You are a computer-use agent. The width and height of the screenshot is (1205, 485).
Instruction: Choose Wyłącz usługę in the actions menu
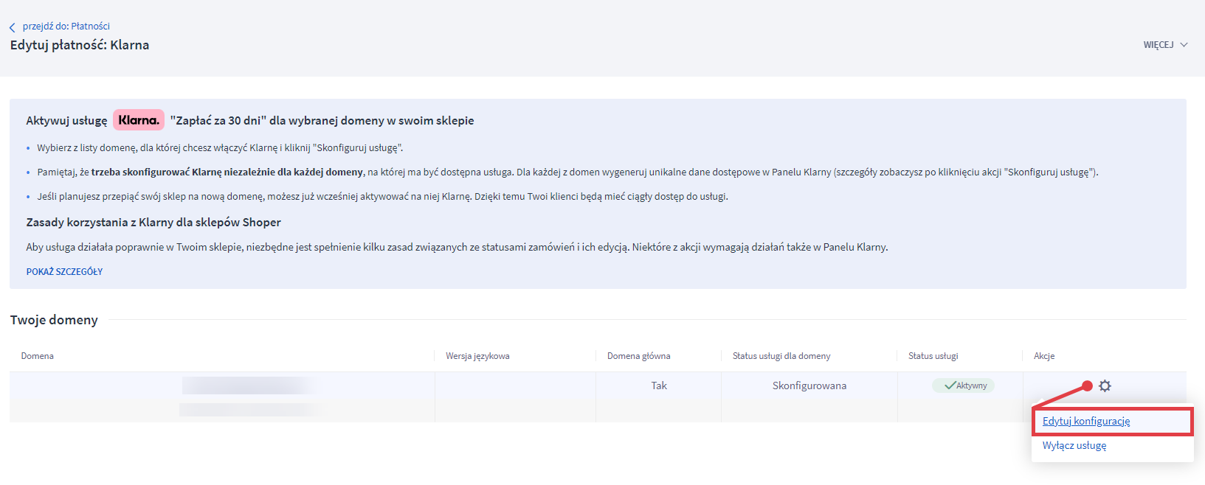pos(1074,446)
